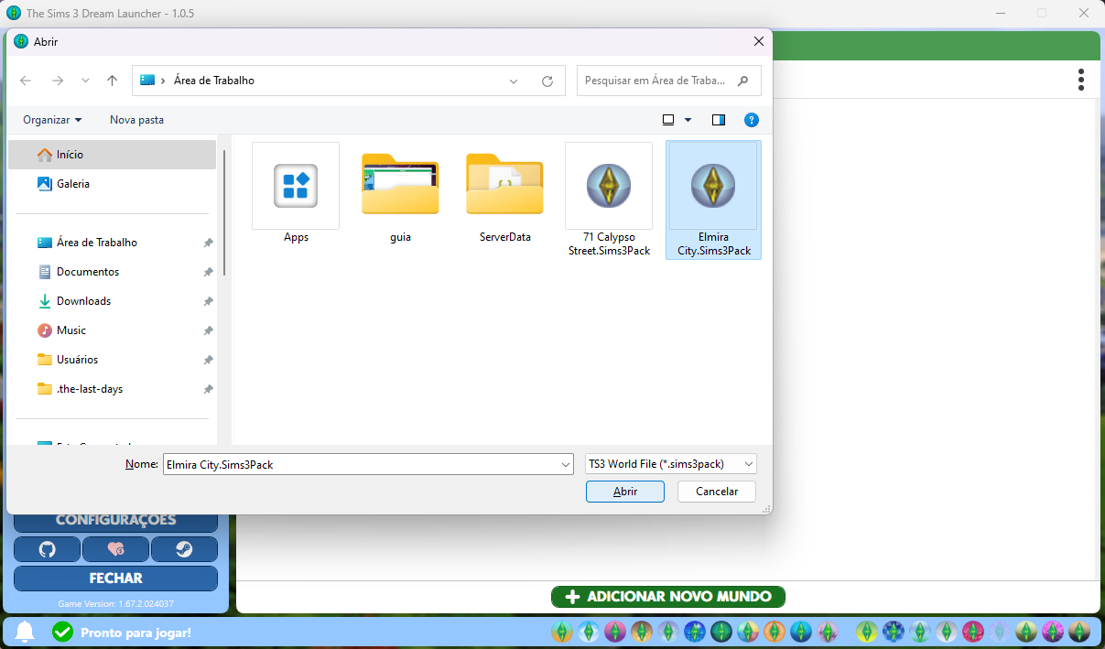Go forward in the Abrir dialog
Image resolution: width=1105 pixels, height=649 pixels.
coord(58,81)
